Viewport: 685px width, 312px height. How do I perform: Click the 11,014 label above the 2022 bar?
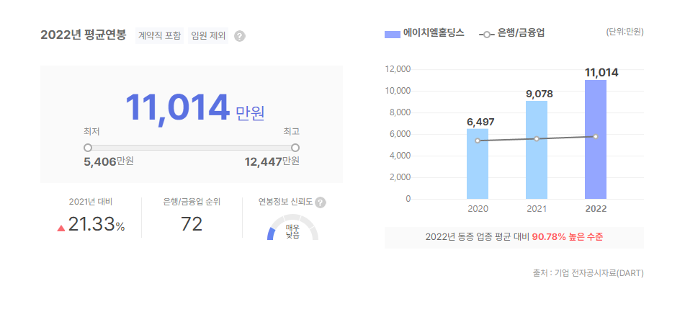pyautogui.click(x=601, y=73)
